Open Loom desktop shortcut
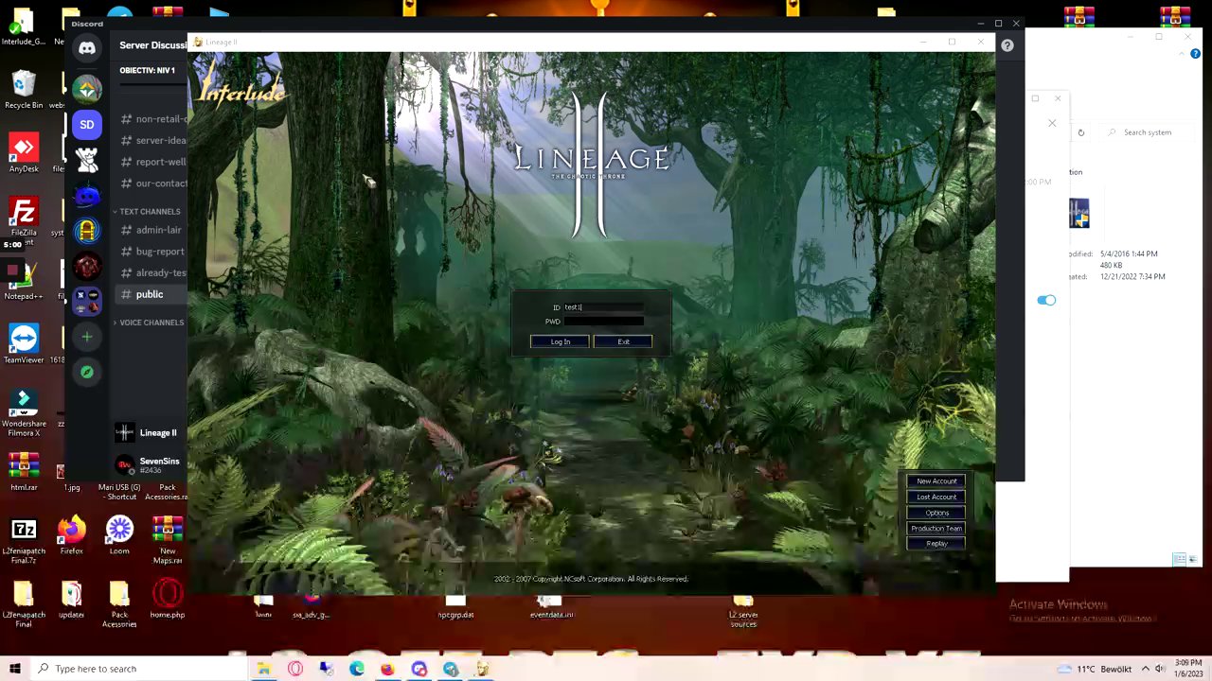Image resolution: width=1212 pixels, height=681 pixels. point(119,535)
